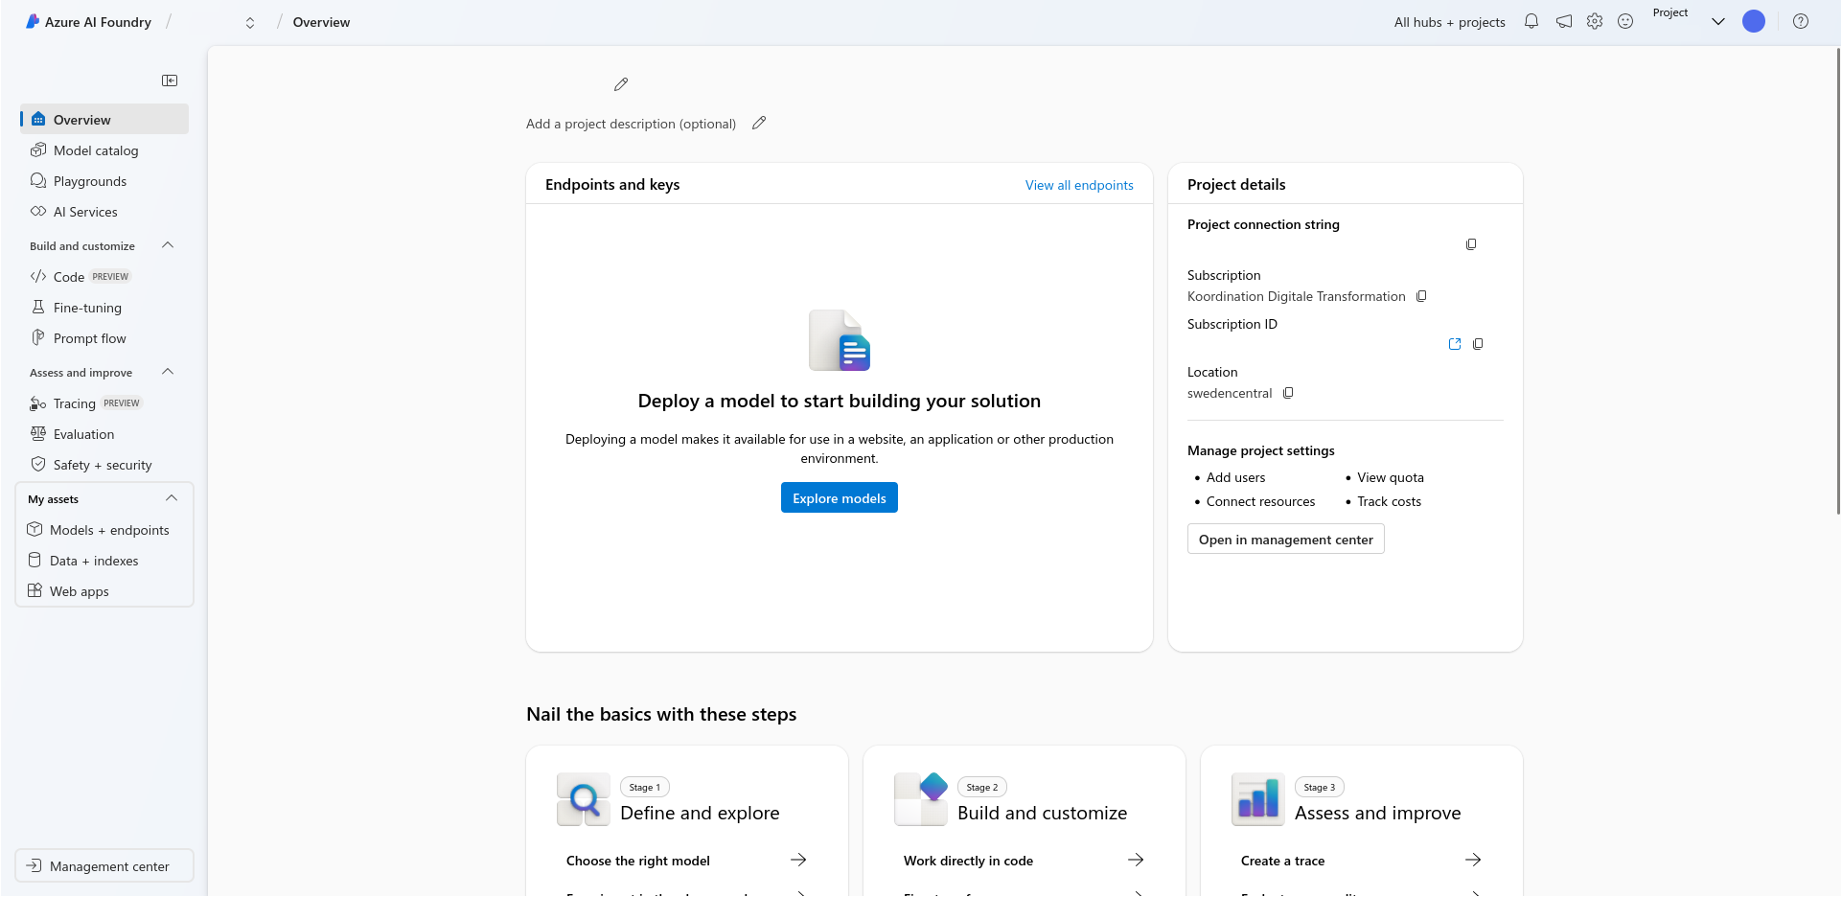Open Model catalog in sidebar
Viewport: 1842px width, 897px height.
coord(104,150)
